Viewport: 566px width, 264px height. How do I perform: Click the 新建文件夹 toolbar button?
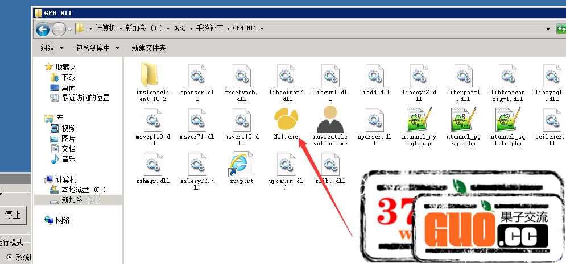click(148, 48)
